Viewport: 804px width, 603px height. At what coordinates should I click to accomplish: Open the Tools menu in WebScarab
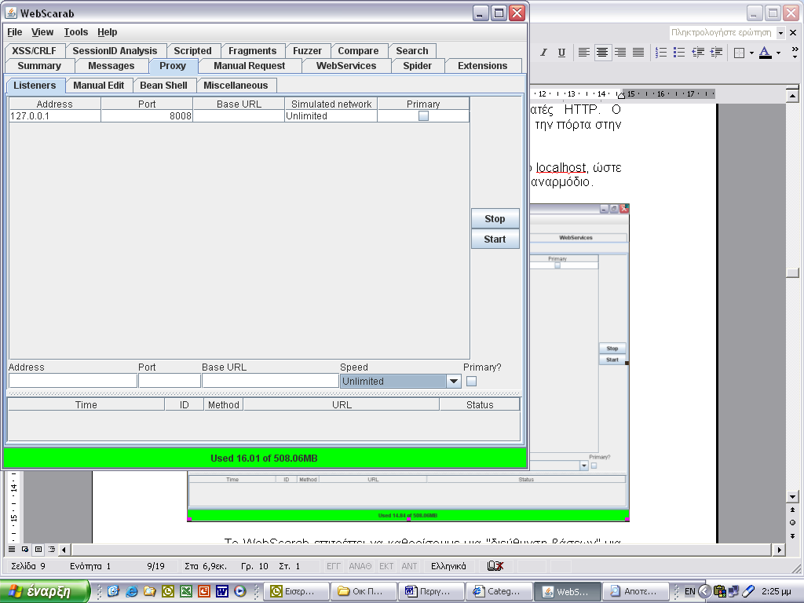76,32
